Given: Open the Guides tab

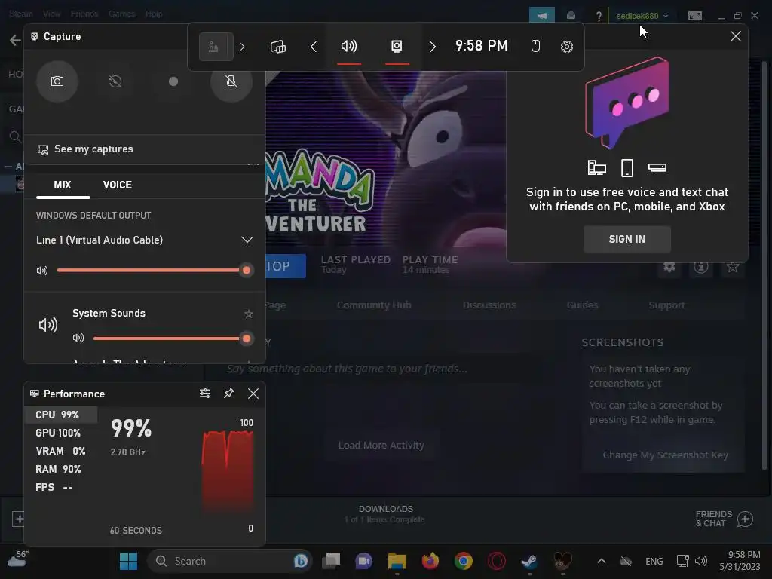Looking at the screenshot, I should [x=582, y=305].
